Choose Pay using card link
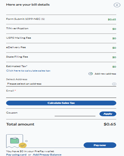The width and height of the screenshot is (124, 156). (x=16, y=155)
